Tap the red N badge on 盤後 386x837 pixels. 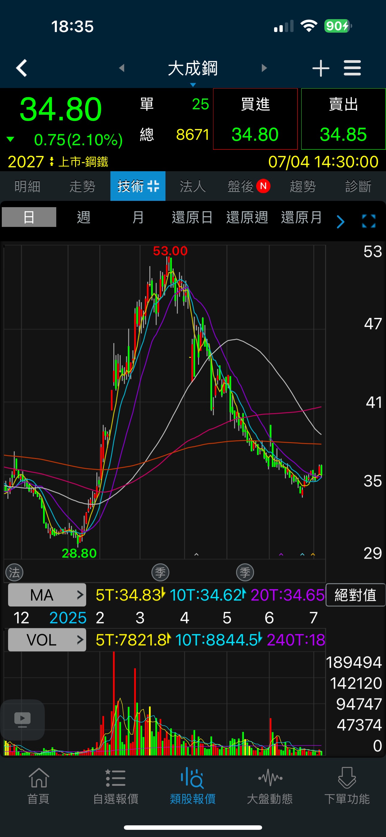[263, 186]
